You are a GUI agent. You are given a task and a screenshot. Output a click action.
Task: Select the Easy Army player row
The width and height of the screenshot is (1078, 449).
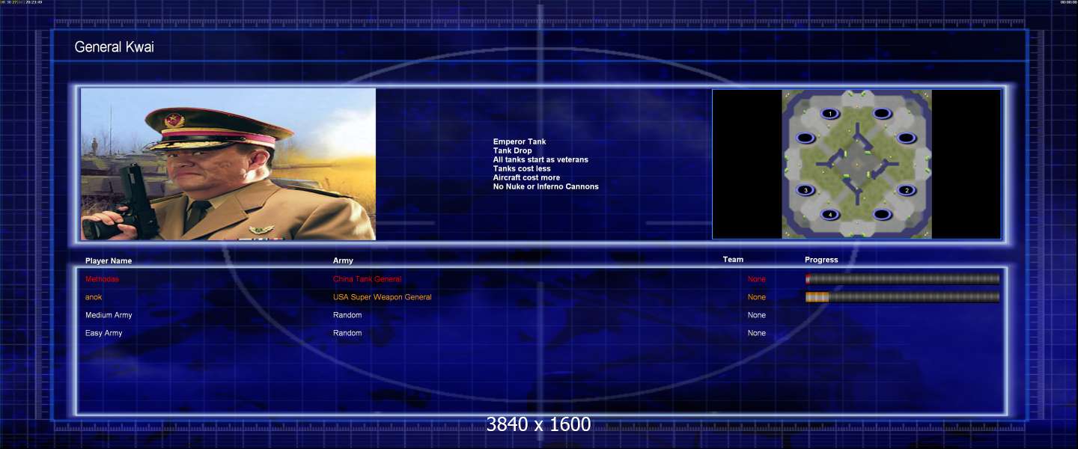pos(104,333)
